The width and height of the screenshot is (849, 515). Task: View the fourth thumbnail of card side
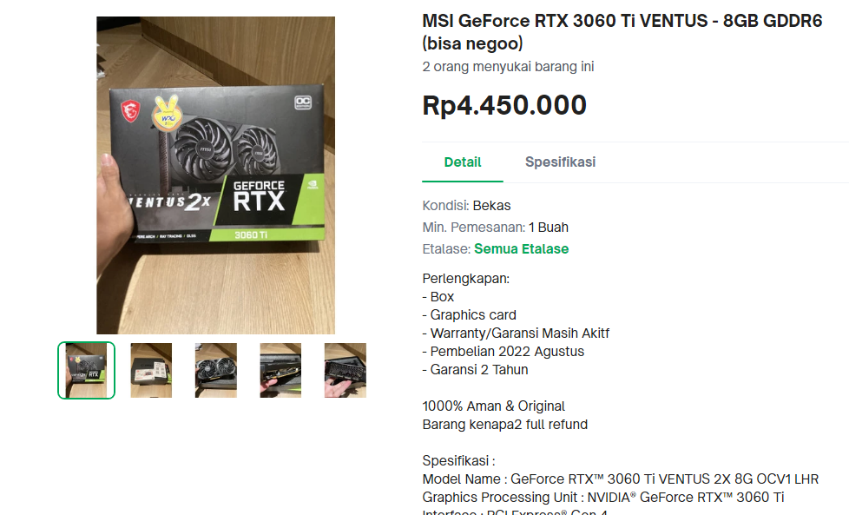(280, 371)
